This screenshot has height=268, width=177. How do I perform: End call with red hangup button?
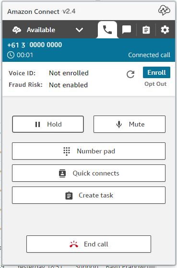tap(89, 244)
